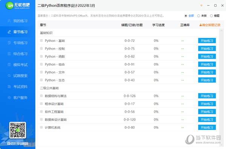The image size is (226, 149).
Task: Start practice for 软件工程基础
Action: (x=207, y=112)
